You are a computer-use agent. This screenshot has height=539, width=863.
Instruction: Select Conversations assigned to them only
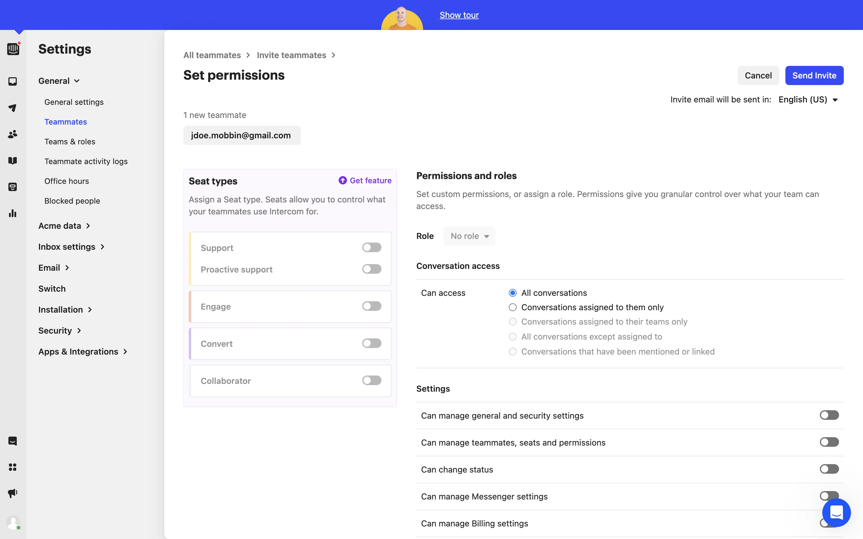[x=512, y=307]
